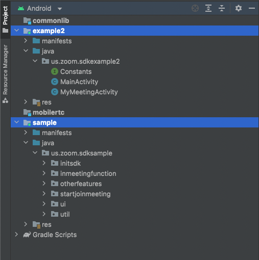Image resolution: width=259 pixels, height=260 pixels.
Task: Click the startjoinmeeting package folder icon
Action: [x=55, y=194]
